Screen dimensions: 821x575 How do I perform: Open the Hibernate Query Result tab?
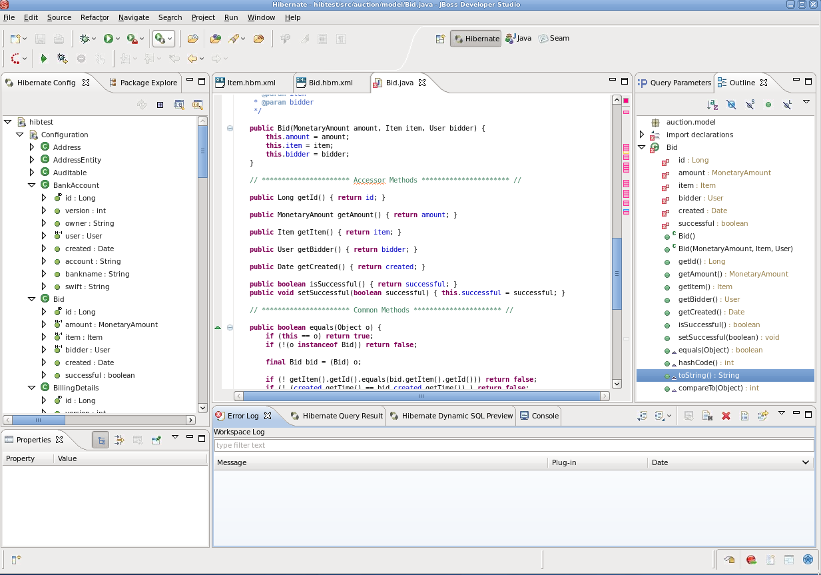[342, 416]
